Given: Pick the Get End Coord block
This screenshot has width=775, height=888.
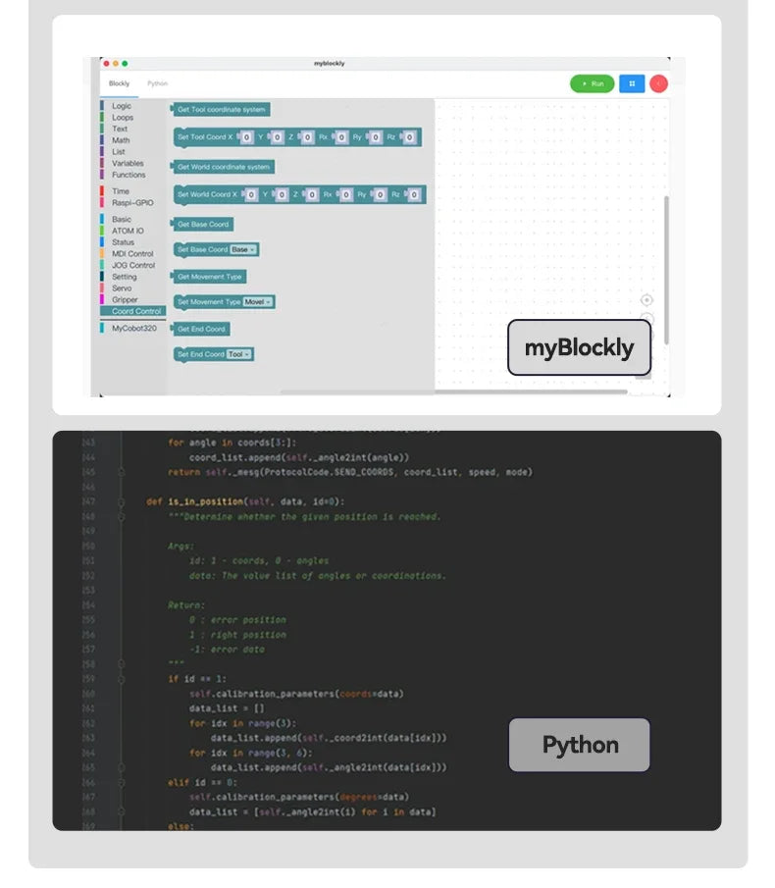Looking at the screenshot, I should coord(200,329).
